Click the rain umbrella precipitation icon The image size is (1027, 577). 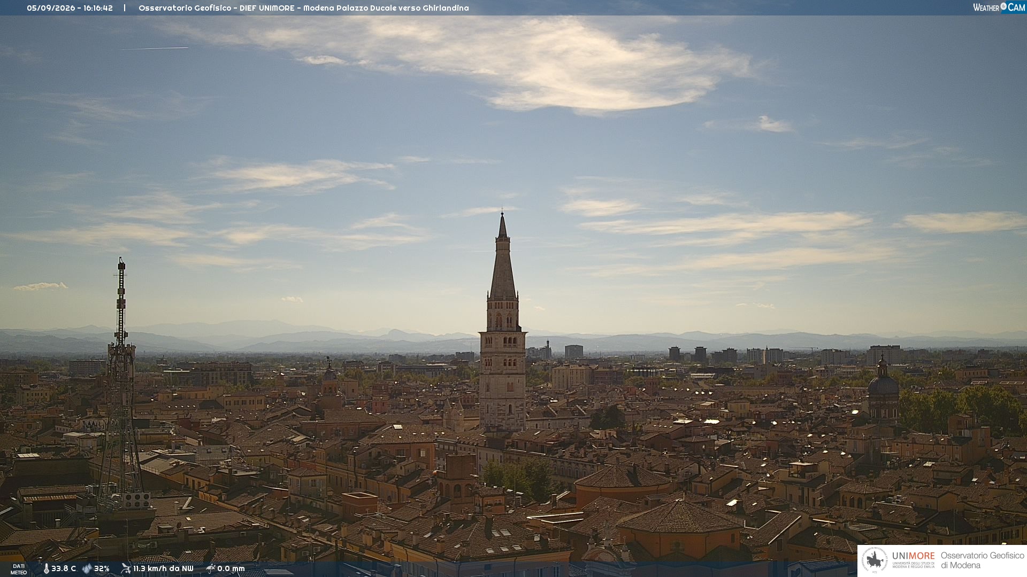[x=210, y=568]
